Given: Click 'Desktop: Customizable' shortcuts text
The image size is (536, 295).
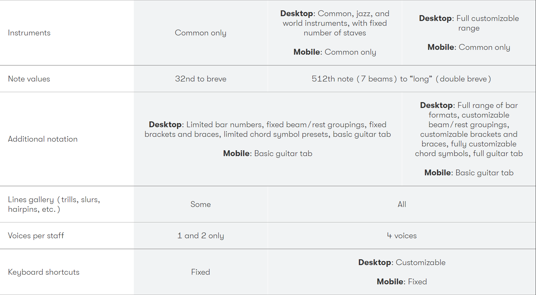Looking at the screenshot, I should 401,263.
